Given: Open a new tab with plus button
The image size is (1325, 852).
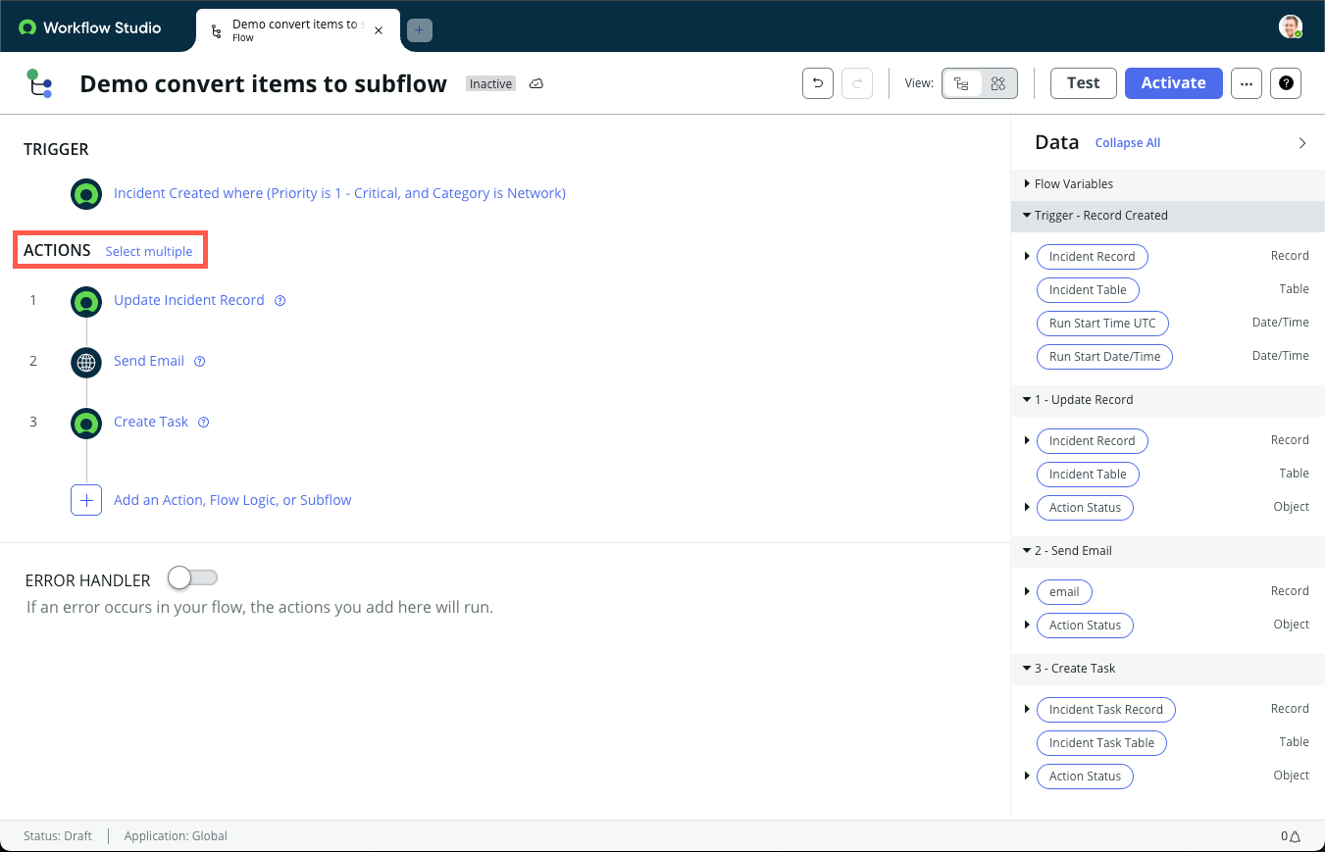Looking at the screenshot, I should coord(419,30).
